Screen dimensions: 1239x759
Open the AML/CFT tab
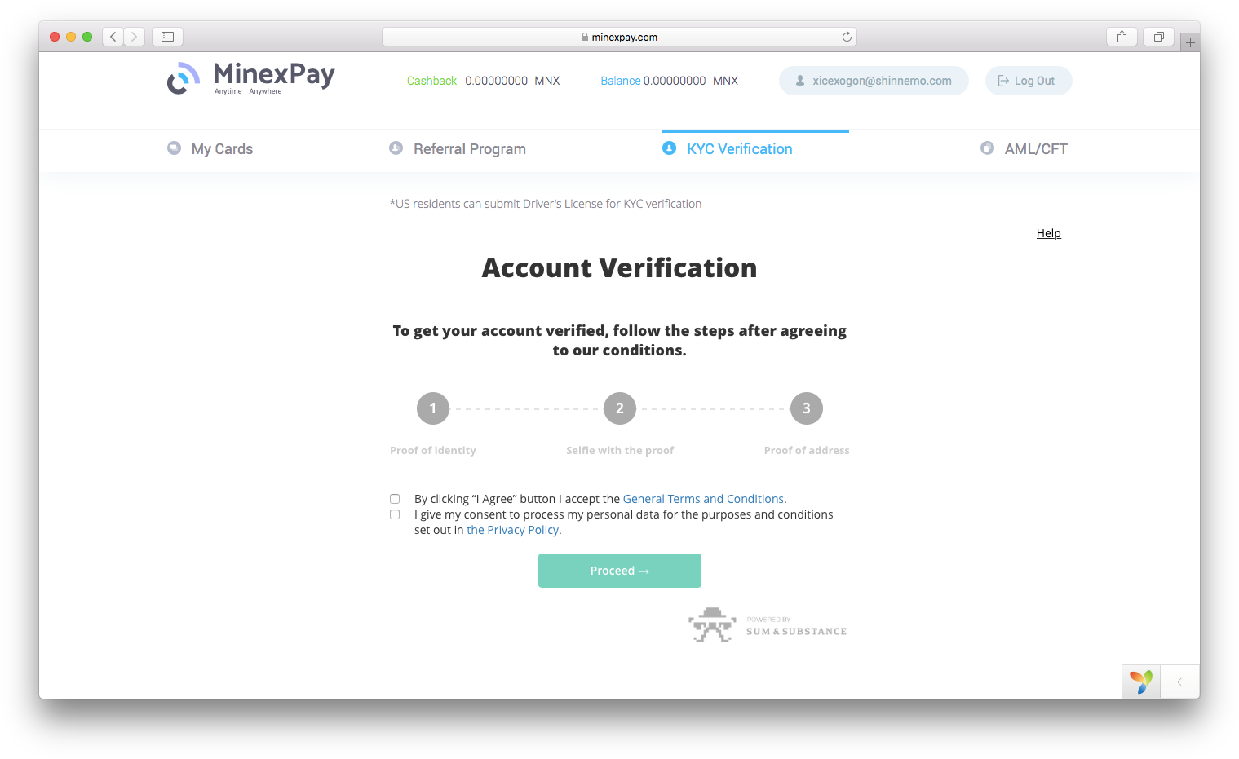pyautogui.click(x=1024, y=149)
